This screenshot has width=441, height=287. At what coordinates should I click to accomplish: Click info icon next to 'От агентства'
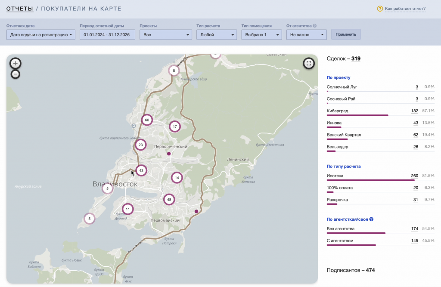pos(315,26)
